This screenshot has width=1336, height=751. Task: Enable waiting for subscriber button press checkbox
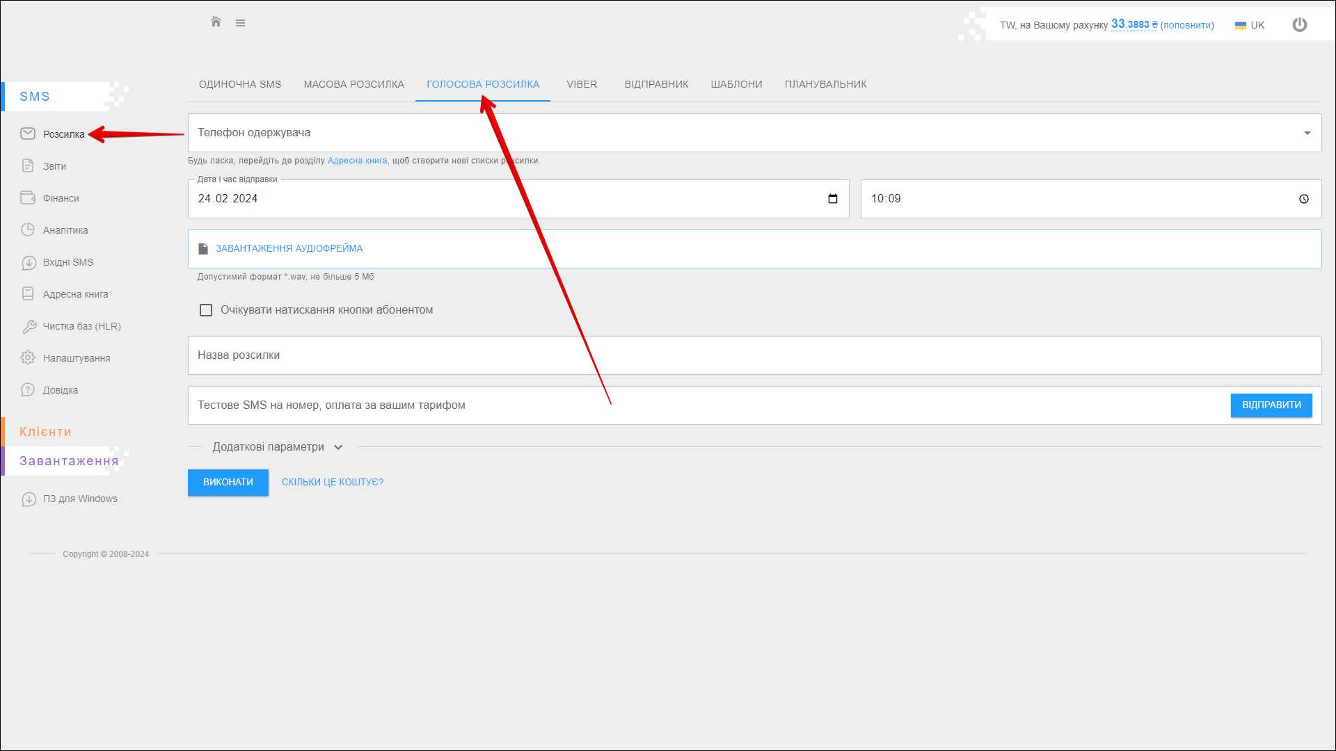pyautogui.click(x=206, y=310)
